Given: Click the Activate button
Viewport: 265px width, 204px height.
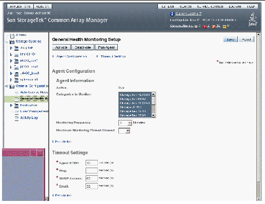Looking at the screenshot, I should [x=62, y=47].
